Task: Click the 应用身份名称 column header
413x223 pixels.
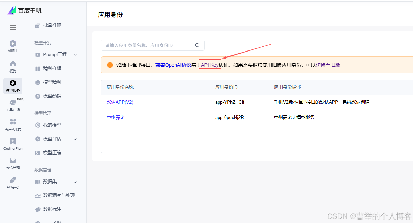Action: (x=120, y=87)
